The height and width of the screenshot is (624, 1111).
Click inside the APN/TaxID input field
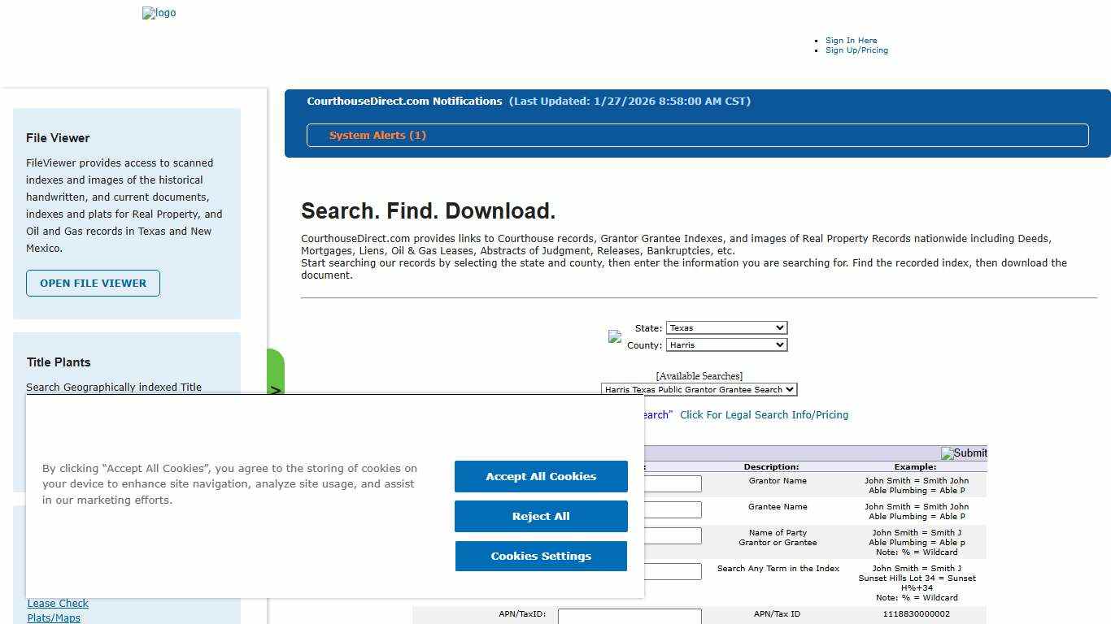[x=629, y=616]
